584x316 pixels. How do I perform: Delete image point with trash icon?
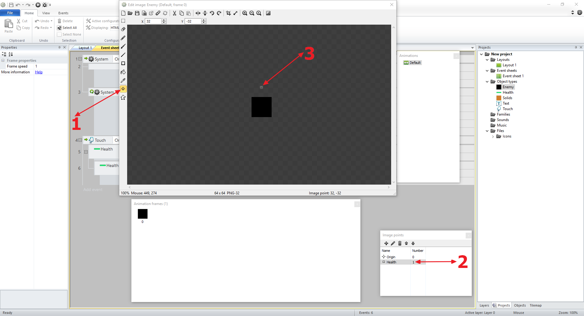point(400,243)
